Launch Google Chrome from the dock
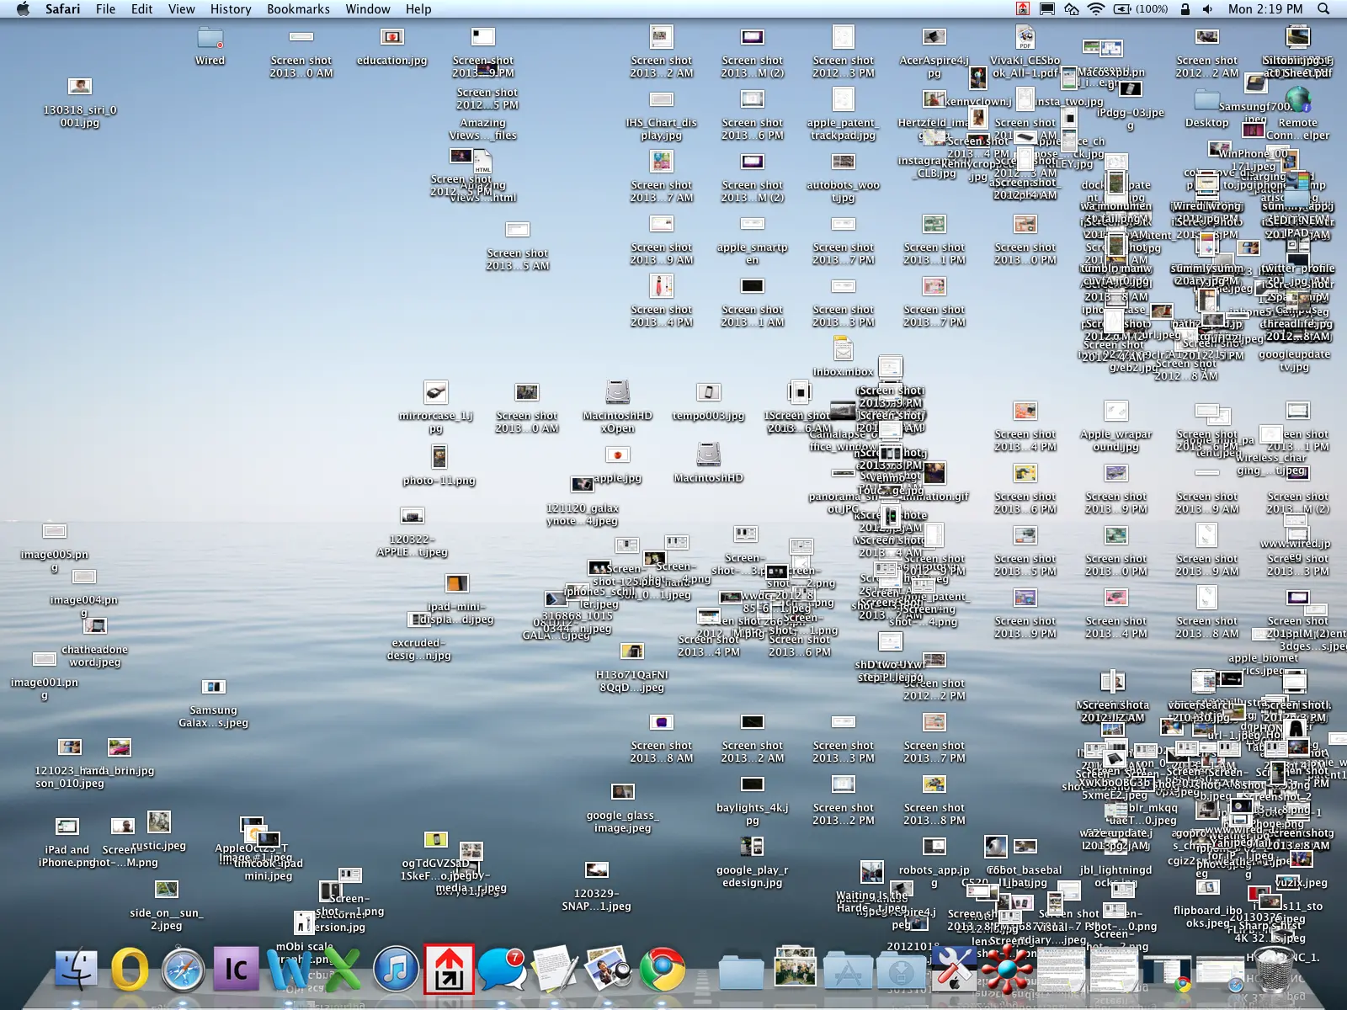The width and height of the screenshot is (1347, 1010). click(663, 970)
